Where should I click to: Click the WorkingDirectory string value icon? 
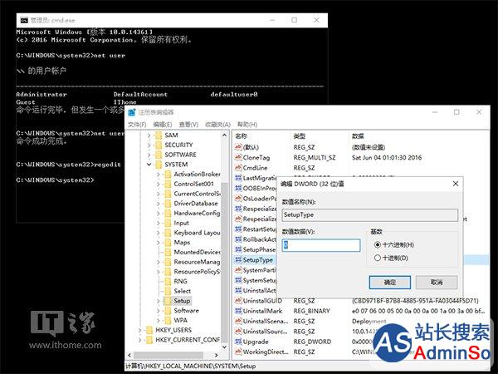pyautogui.click(x=238, y=352)
